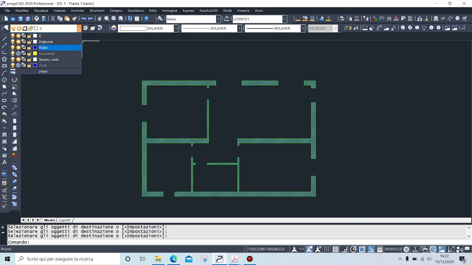Click the blue color swatch of Retini layer
The height and width of the screenshot is (265, 472).
coord(35,47)
